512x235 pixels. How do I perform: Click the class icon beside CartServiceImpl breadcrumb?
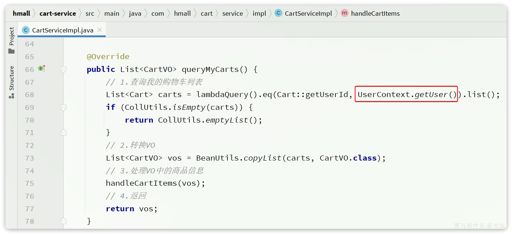(278, 14)
